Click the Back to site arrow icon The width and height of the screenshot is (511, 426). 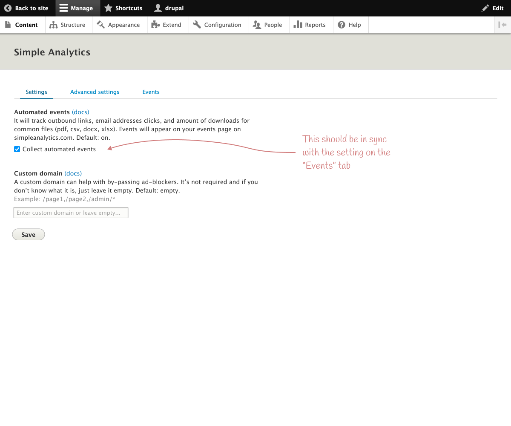pos(8,8)
